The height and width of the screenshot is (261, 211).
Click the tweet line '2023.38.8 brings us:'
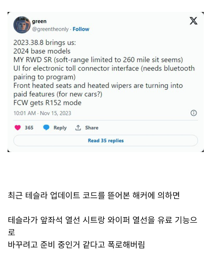(45, 43)
